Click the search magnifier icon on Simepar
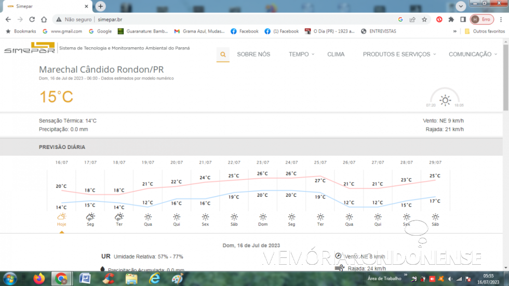509x286 pixels. pos(223,55)
